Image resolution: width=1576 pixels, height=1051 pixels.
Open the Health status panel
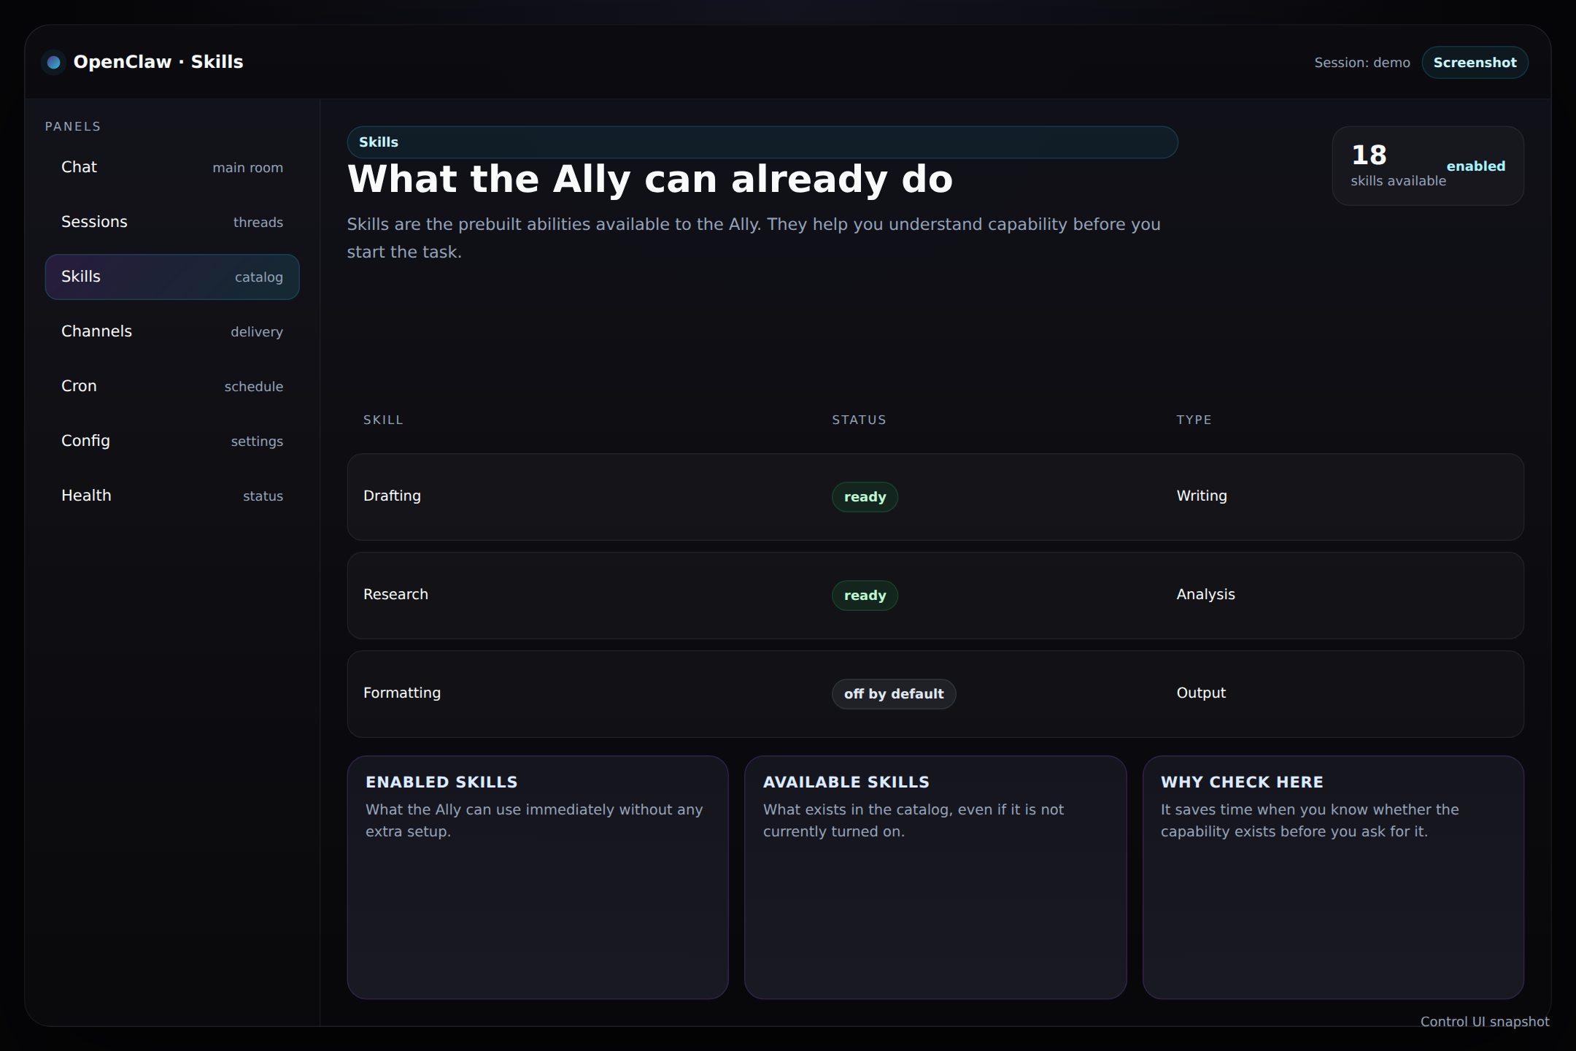click(x=172, y=496)
